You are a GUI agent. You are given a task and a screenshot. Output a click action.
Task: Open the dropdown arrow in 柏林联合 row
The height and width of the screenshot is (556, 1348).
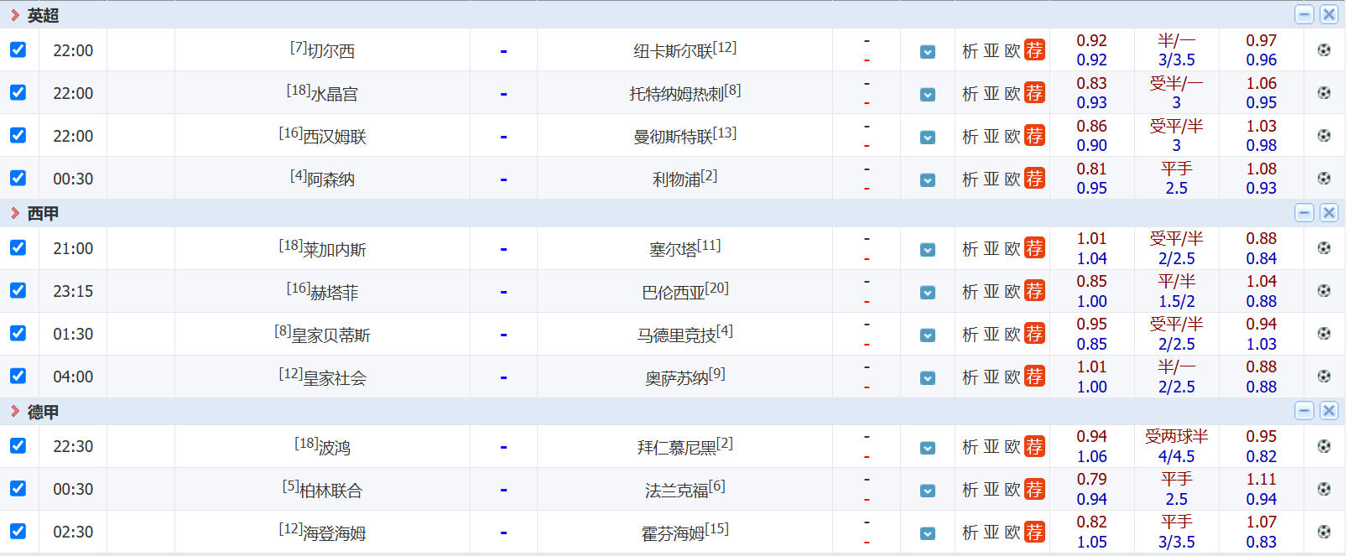928,491
